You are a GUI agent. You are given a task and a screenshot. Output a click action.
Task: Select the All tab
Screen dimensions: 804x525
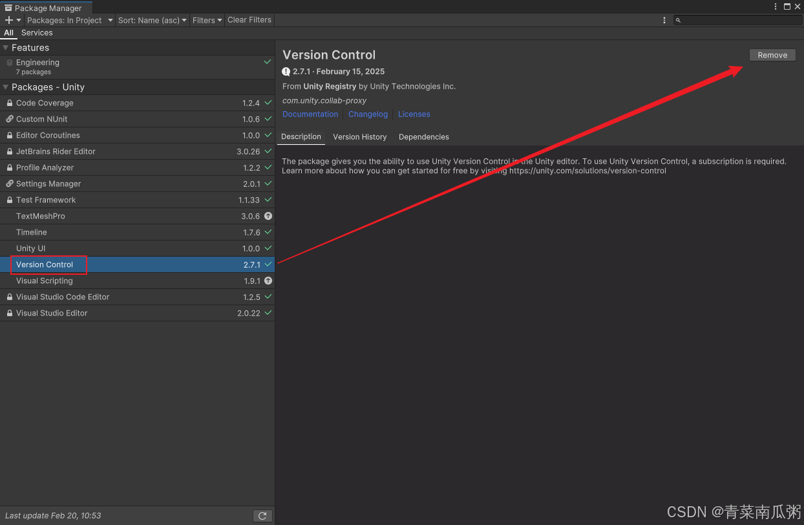[8, 32]
